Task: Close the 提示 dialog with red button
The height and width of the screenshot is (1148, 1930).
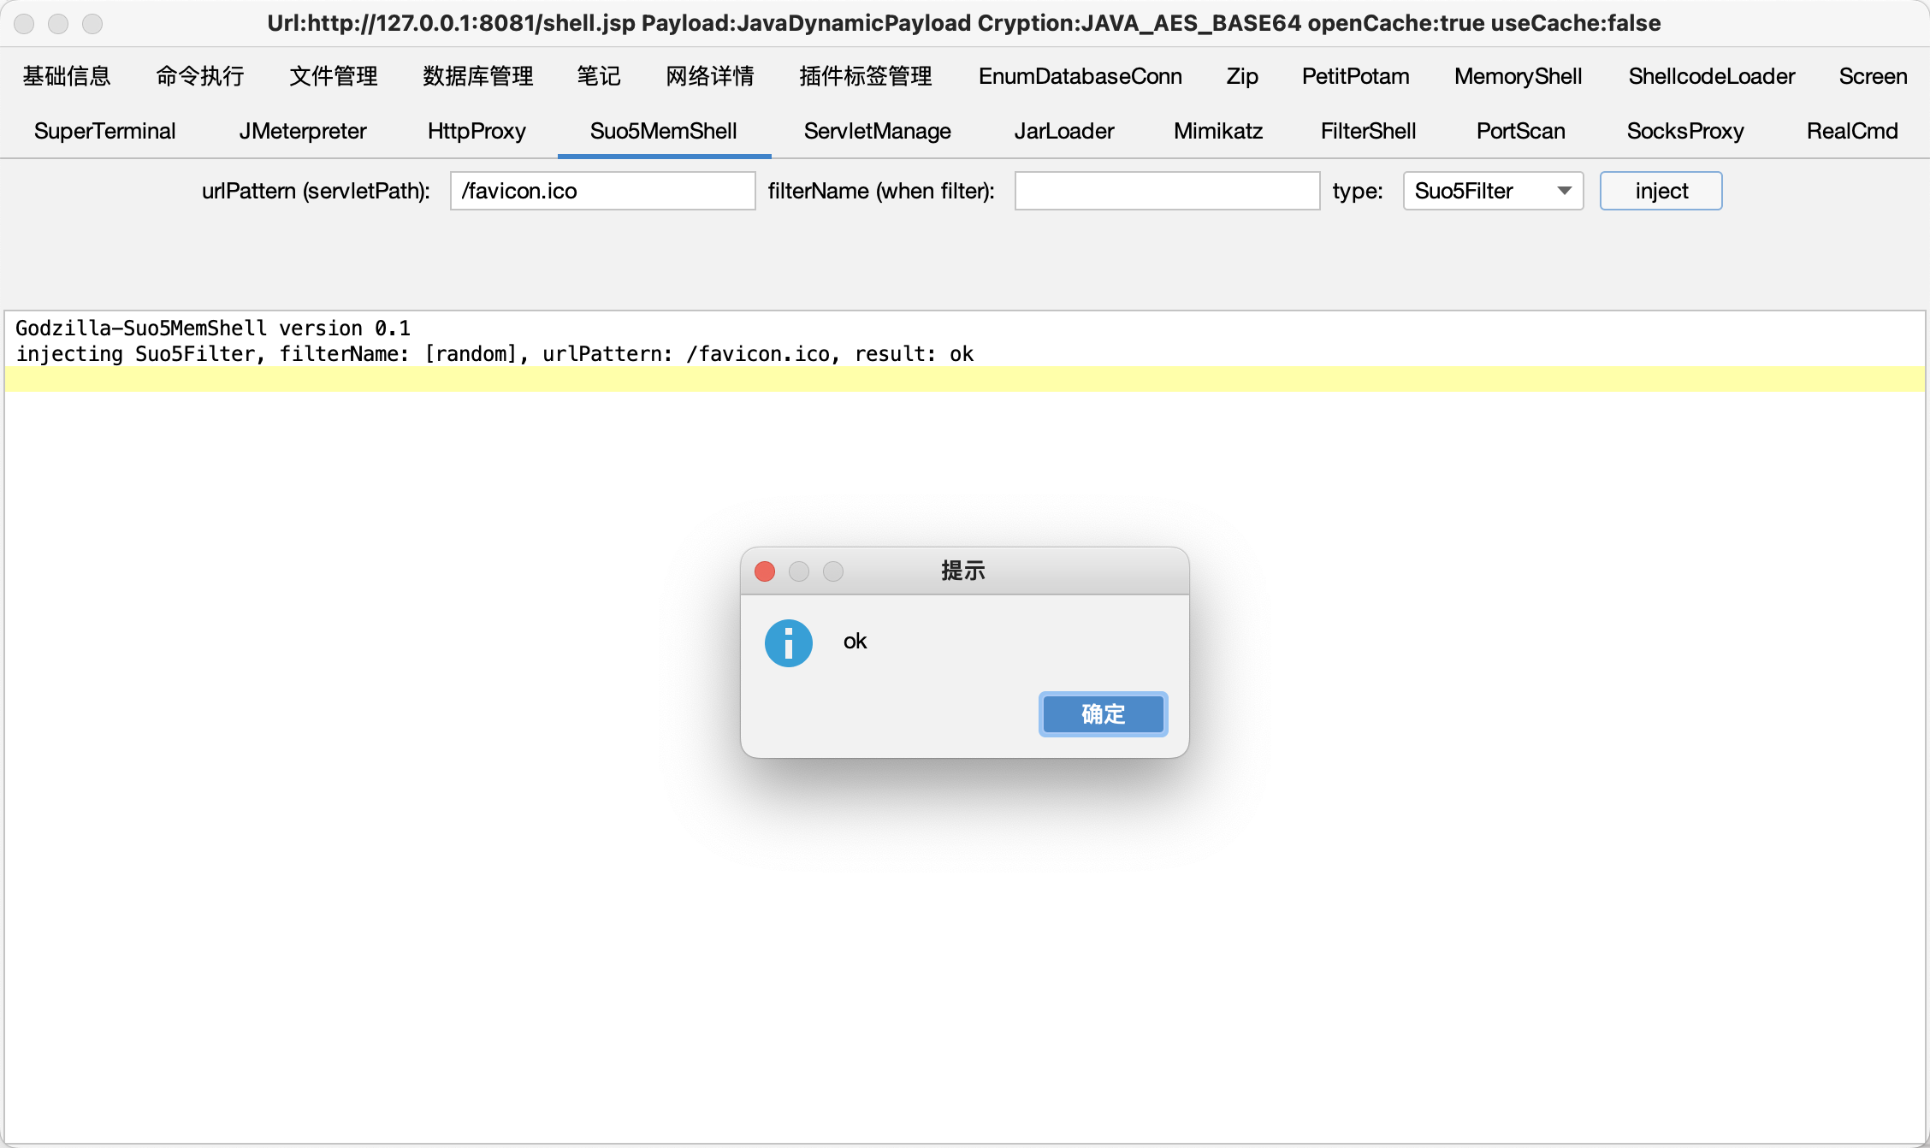Action: point(765,571)
